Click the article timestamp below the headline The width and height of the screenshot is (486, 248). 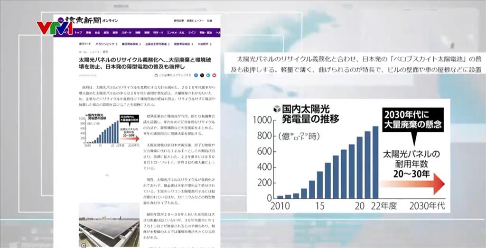(88, 75)
